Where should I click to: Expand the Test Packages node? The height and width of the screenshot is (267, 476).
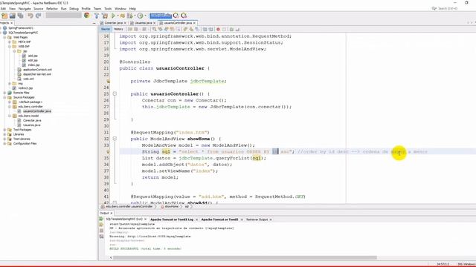pos(4,130)
